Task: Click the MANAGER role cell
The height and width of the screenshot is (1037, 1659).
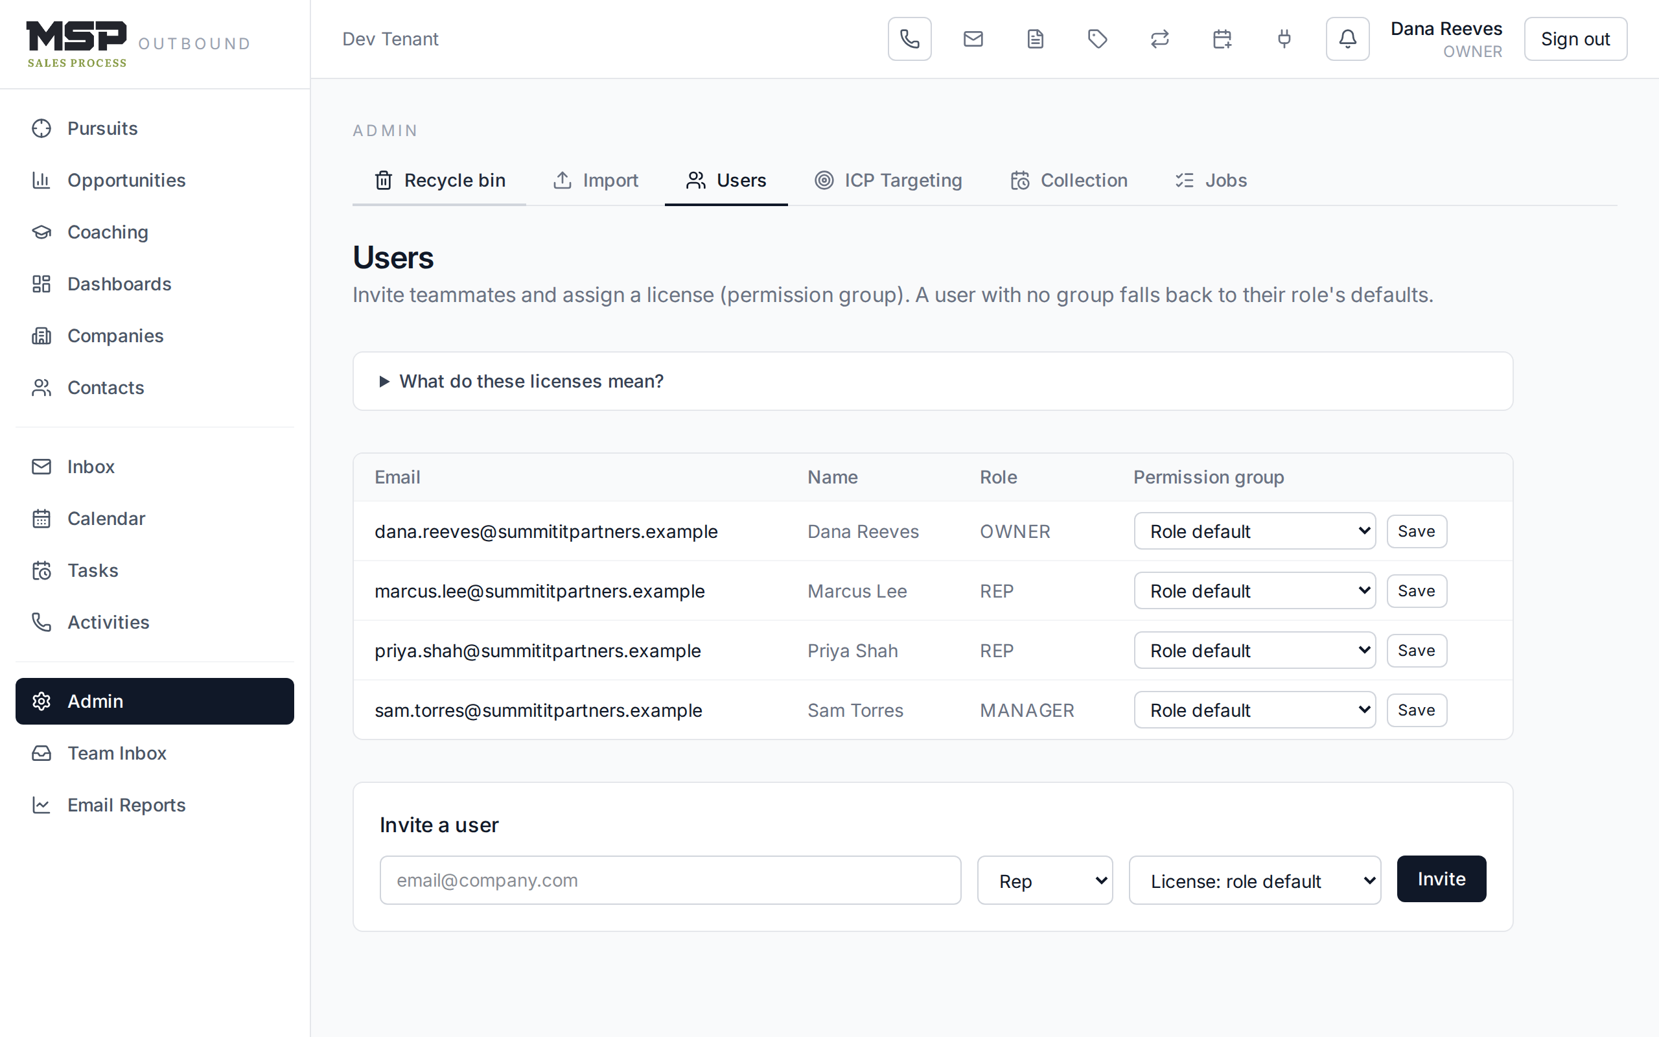Action: click(1027, 710)
